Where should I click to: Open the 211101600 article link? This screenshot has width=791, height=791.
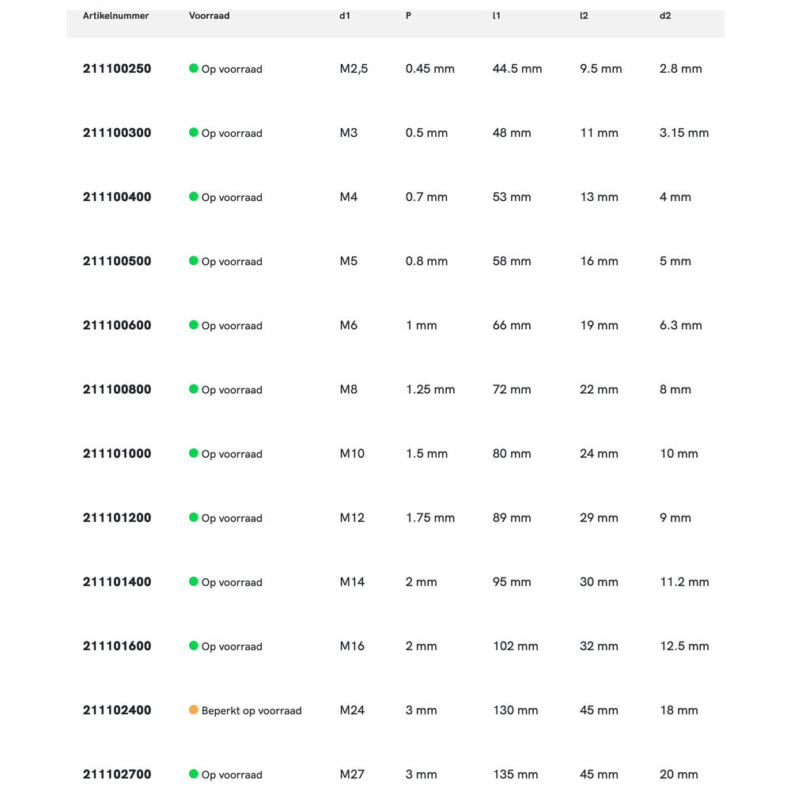click(117, 645)
